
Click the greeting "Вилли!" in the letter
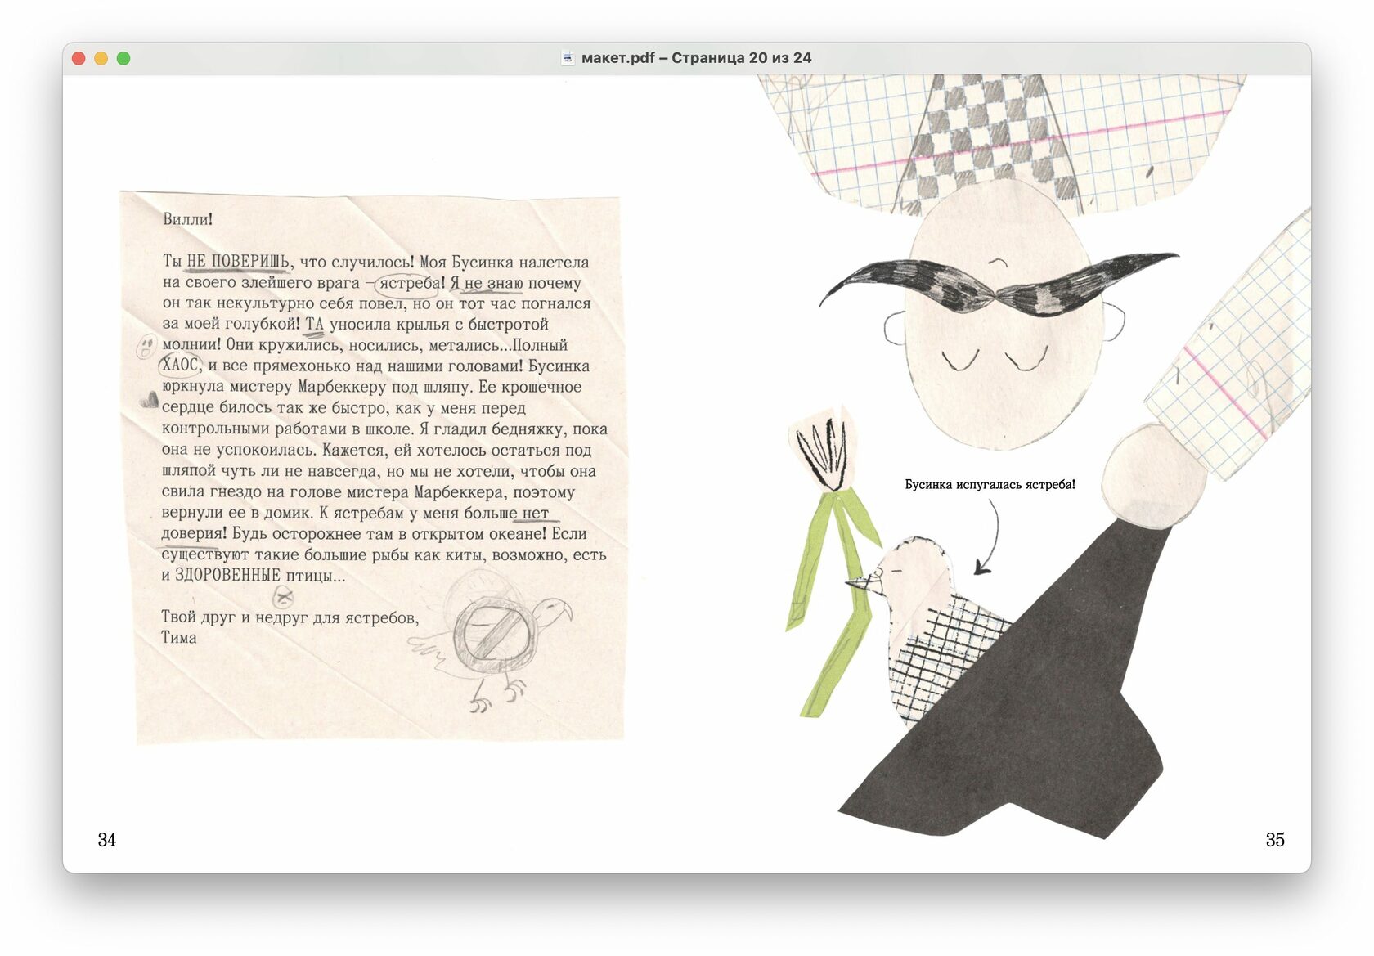pos(187,219)
